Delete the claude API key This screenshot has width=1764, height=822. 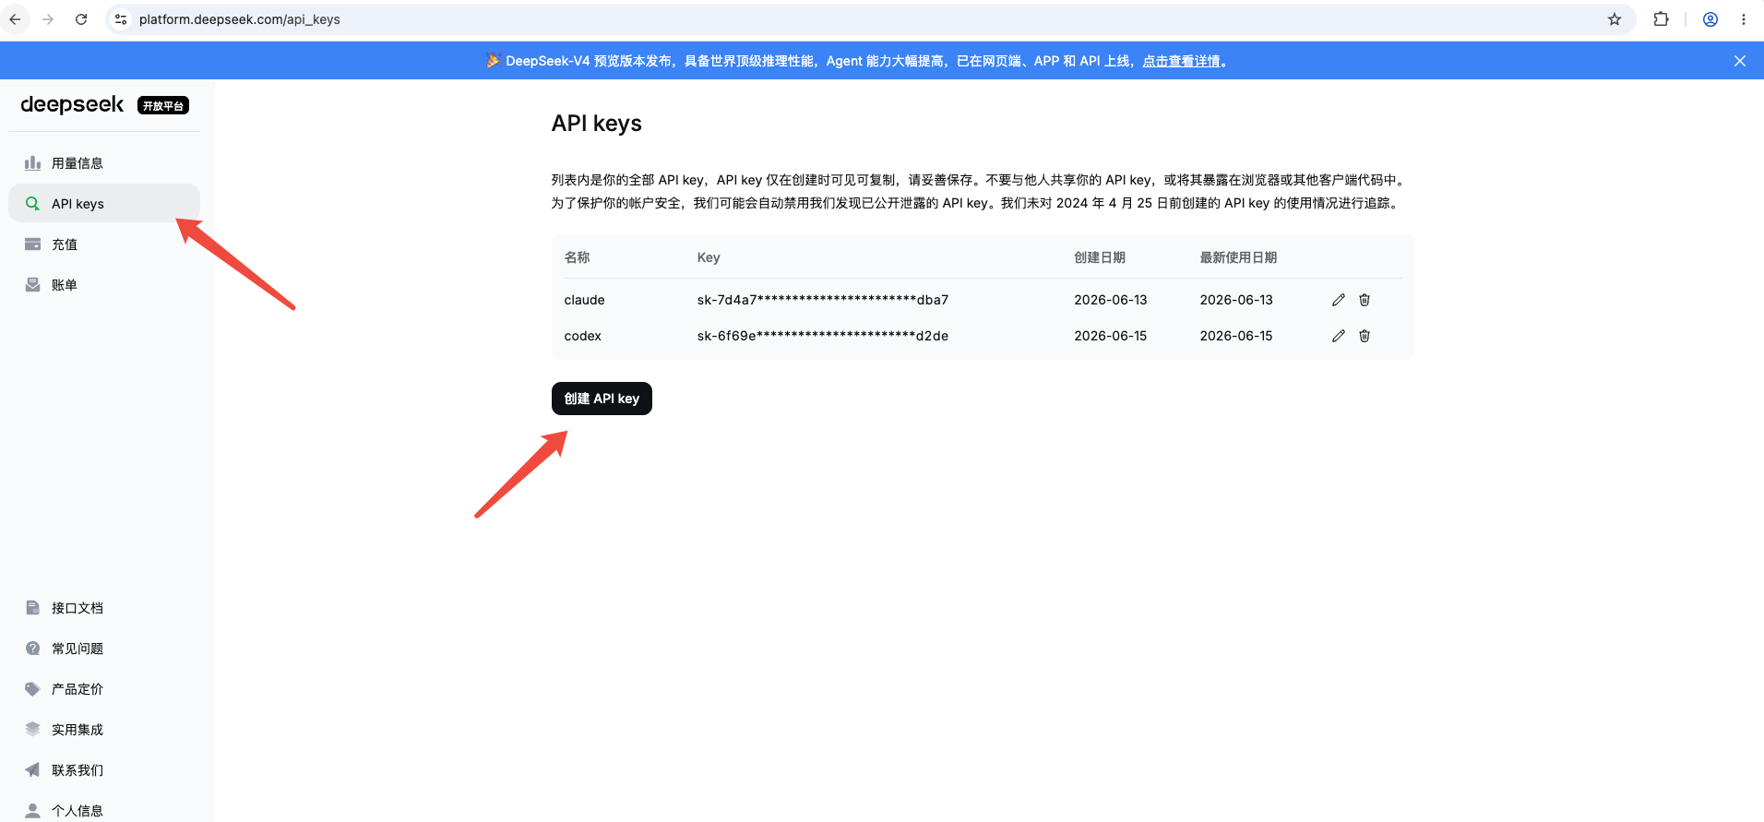tap(1365, 300)
